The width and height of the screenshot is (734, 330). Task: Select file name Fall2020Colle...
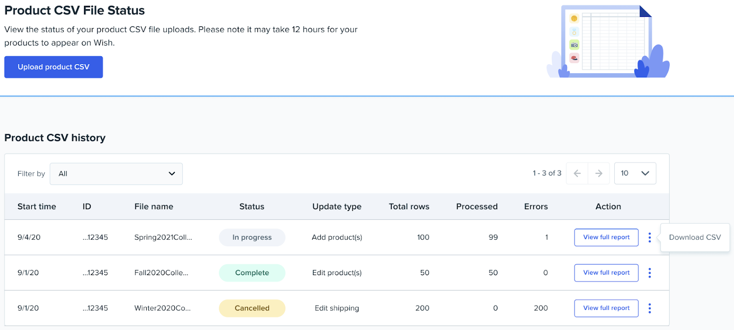(161, 273)
